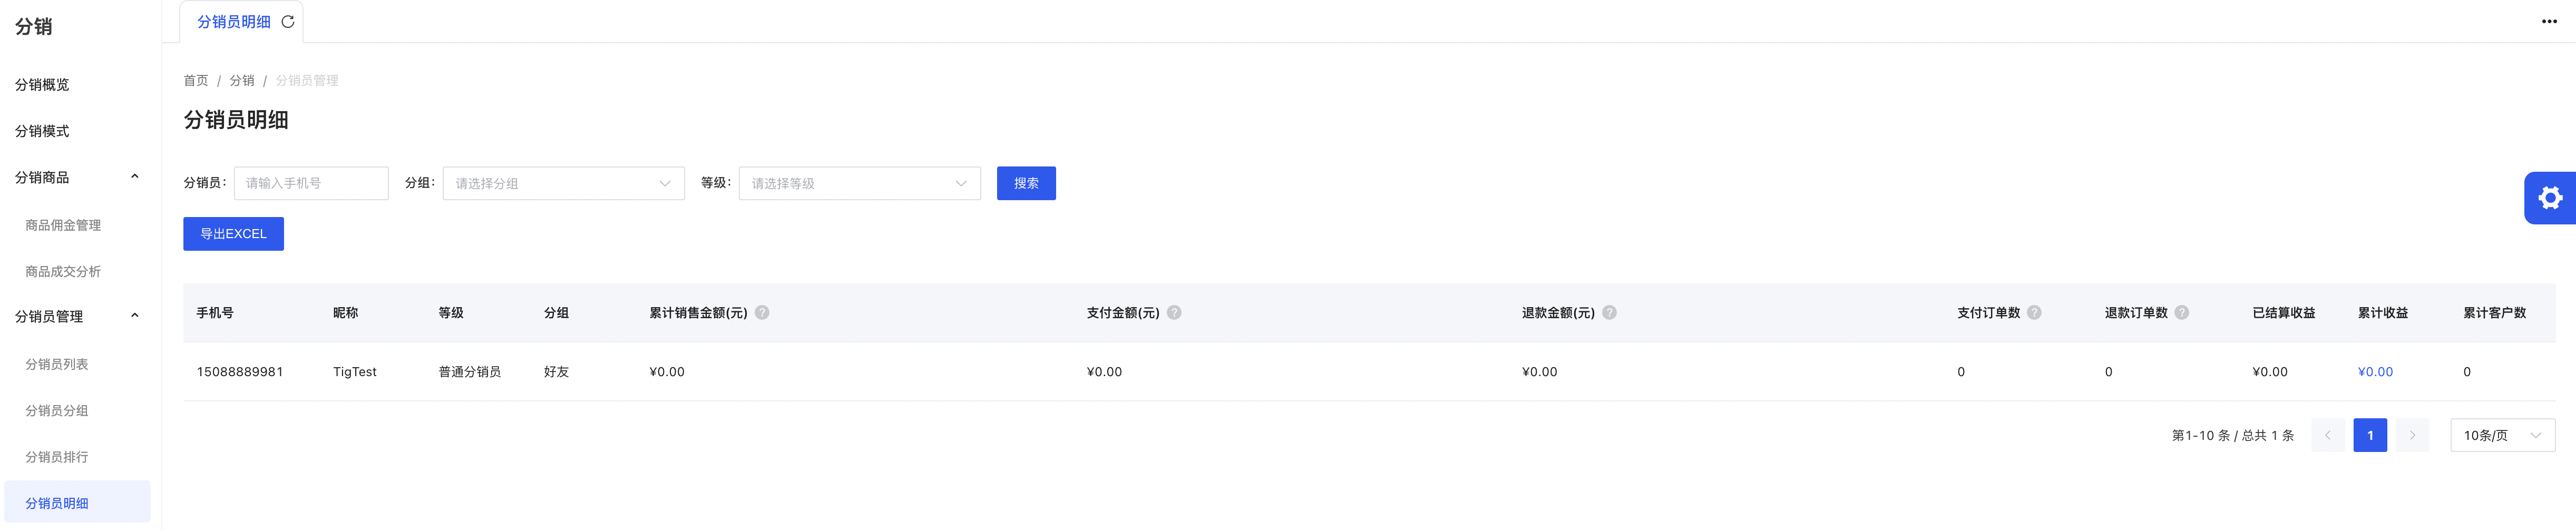Click the 累计客户数 column header
Screen dimensions: 2576x531
(x=2495, y=313)
